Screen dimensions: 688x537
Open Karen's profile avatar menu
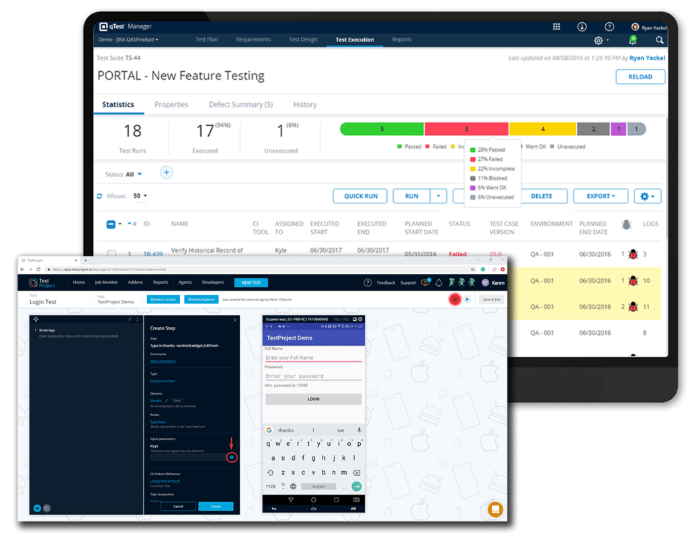click(x=485, y=283)
